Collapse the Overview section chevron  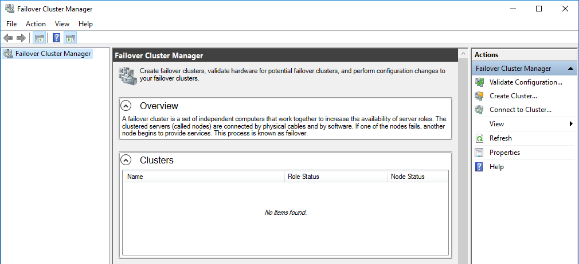coord(127,106)
